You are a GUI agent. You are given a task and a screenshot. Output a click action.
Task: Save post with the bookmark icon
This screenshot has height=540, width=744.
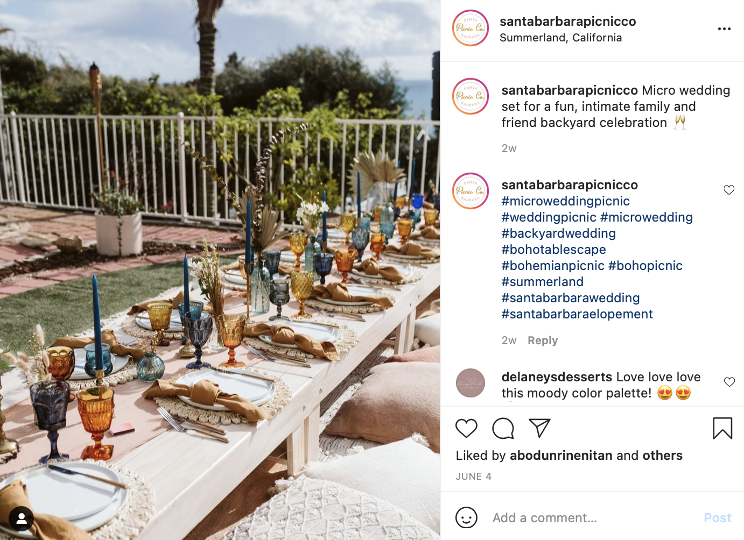tap(722, 428)
